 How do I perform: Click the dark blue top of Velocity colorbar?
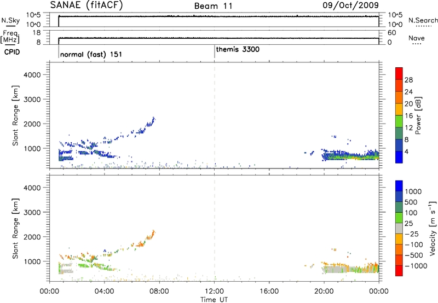[399, 186]
